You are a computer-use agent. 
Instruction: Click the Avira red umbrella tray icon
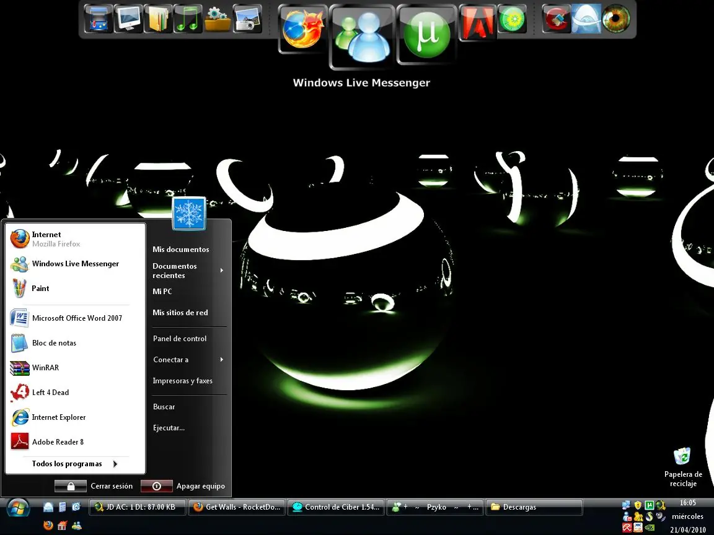[627, 528]
